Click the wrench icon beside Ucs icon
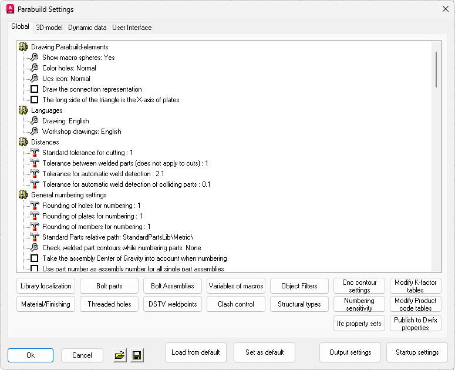 coord(34,78)
